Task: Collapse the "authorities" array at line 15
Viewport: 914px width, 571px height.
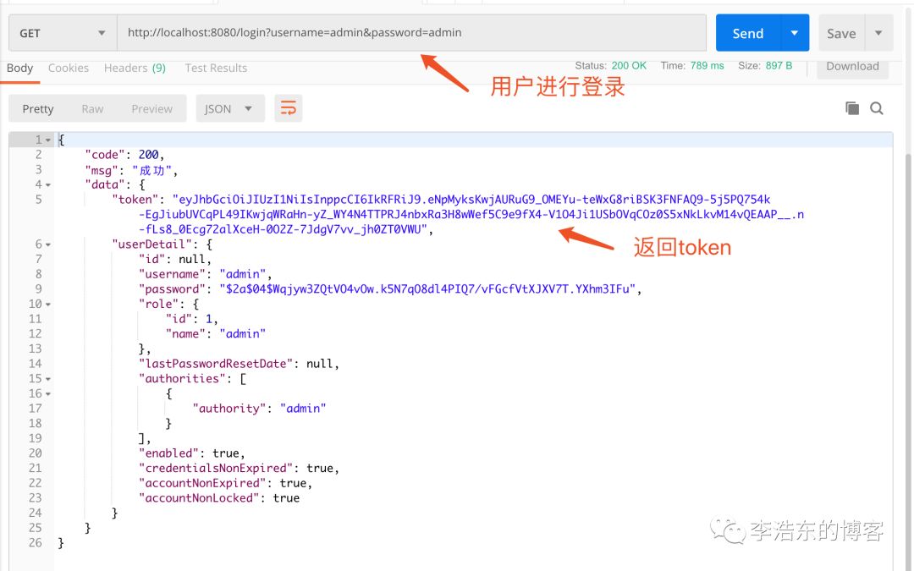Action: 47,379
